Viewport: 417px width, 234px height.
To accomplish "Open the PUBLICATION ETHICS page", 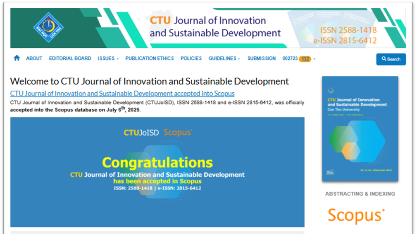I will (150, 58).
